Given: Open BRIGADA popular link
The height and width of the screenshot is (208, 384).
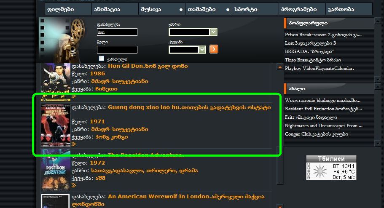Looking at the screenshot, I should click(x=309, y=51).
